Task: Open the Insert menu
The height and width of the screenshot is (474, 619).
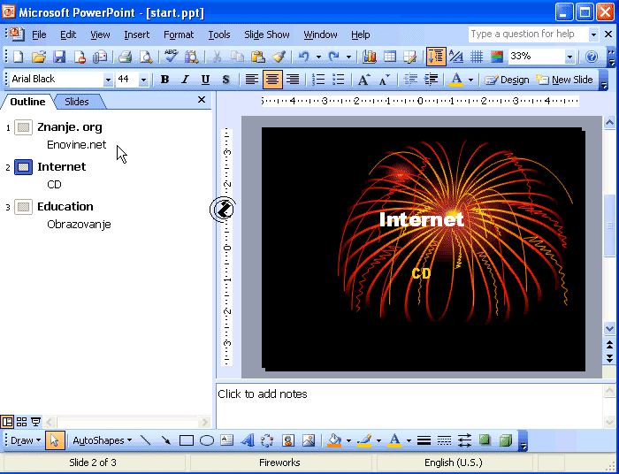Action: click(x=136, y=34)
